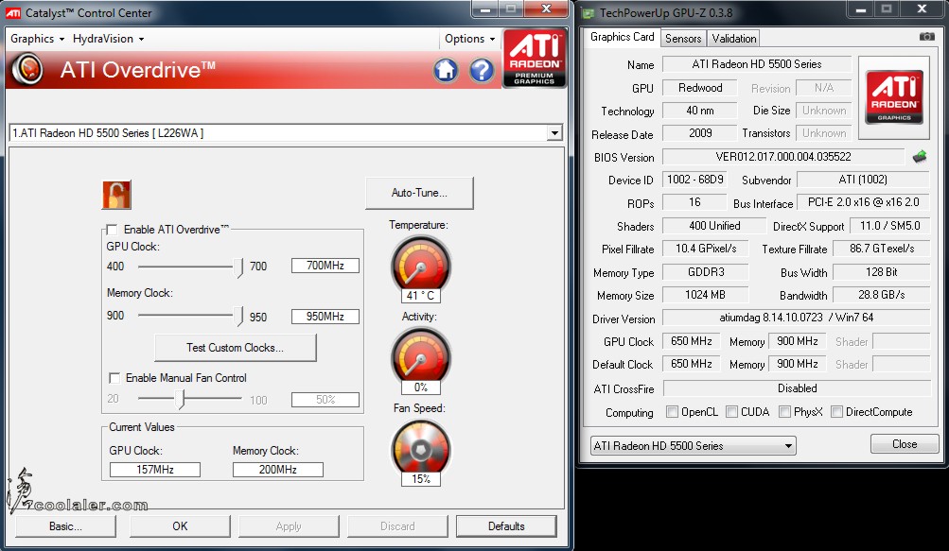Viewport: 949px width, 551px height.
Task: Toggle the DirectCompute checkbox in GPU-Z
Action: coord(836,412)
